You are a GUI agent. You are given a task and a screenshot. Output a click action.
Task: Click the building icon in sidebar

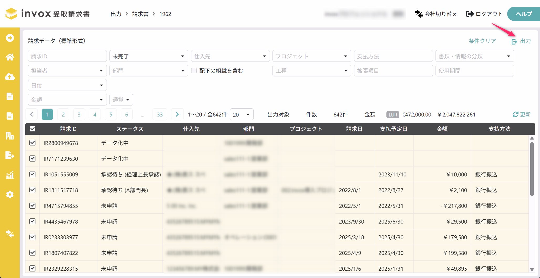[x=10, y=136]
